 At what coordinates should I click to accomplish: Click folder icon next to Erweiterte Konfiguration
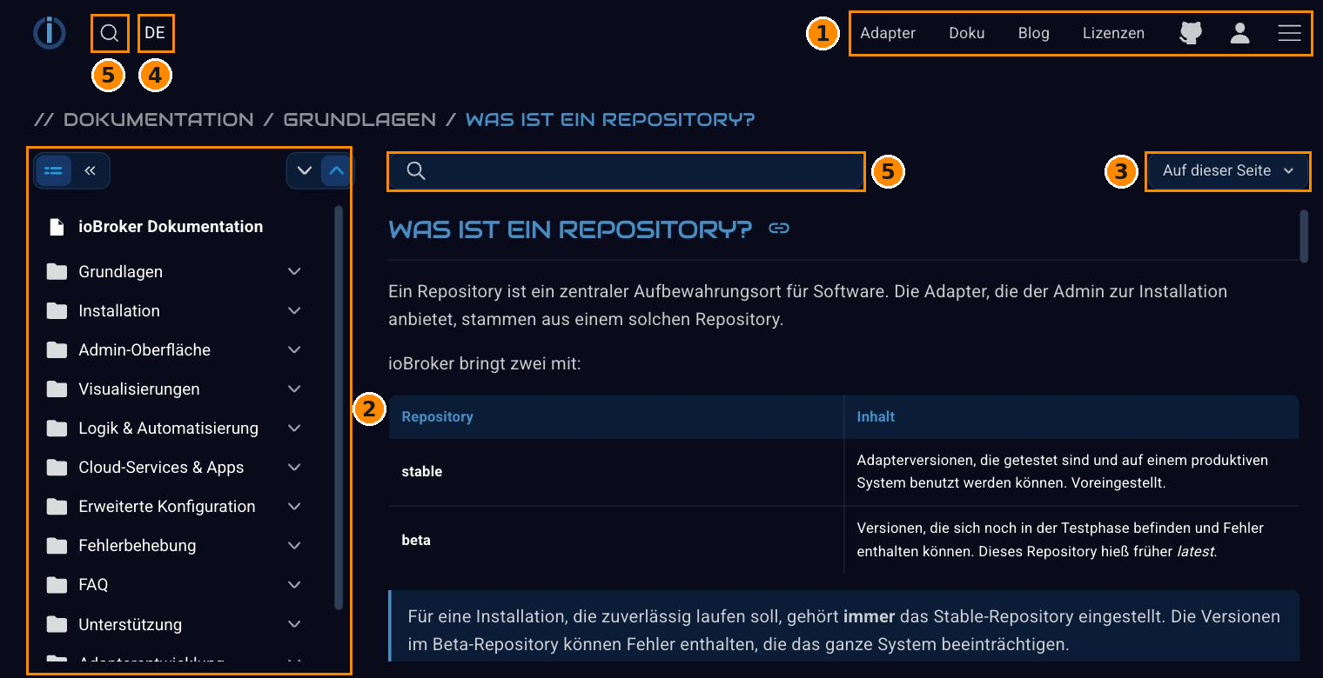pyautogui.click(x=57, y=507)
